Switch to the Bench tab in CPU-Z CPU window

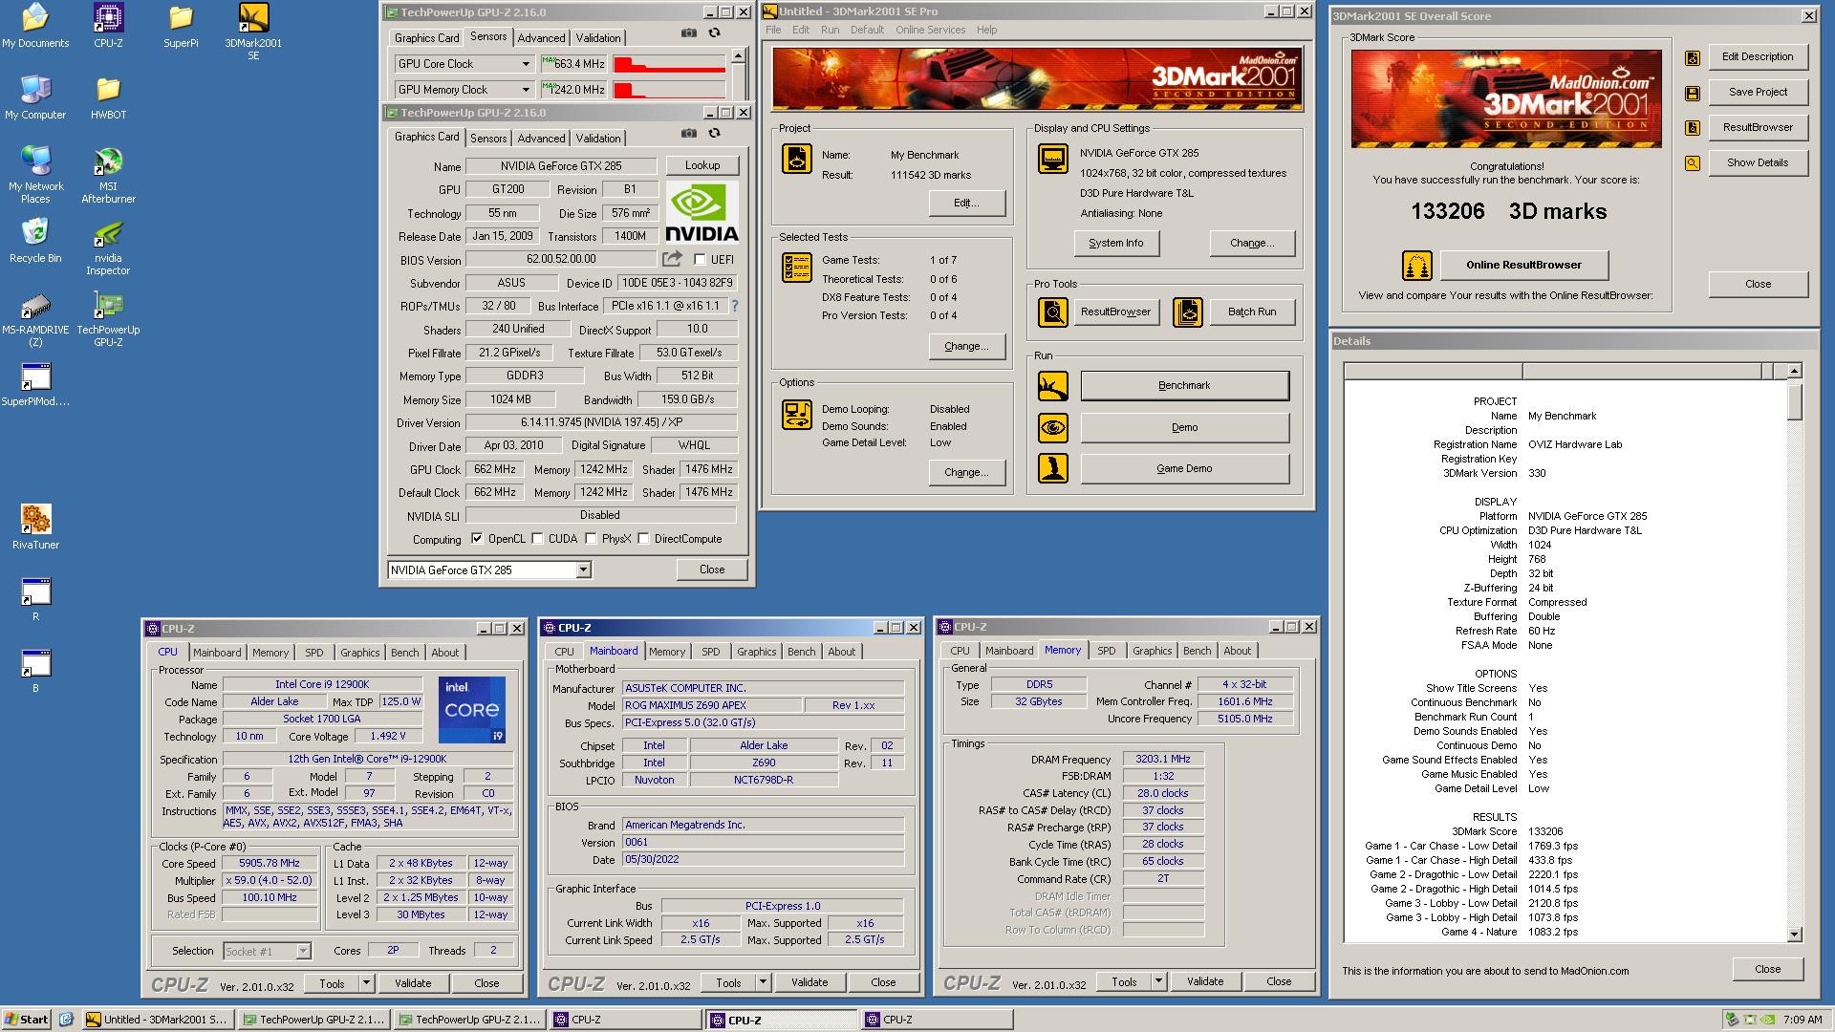point(404,653)
